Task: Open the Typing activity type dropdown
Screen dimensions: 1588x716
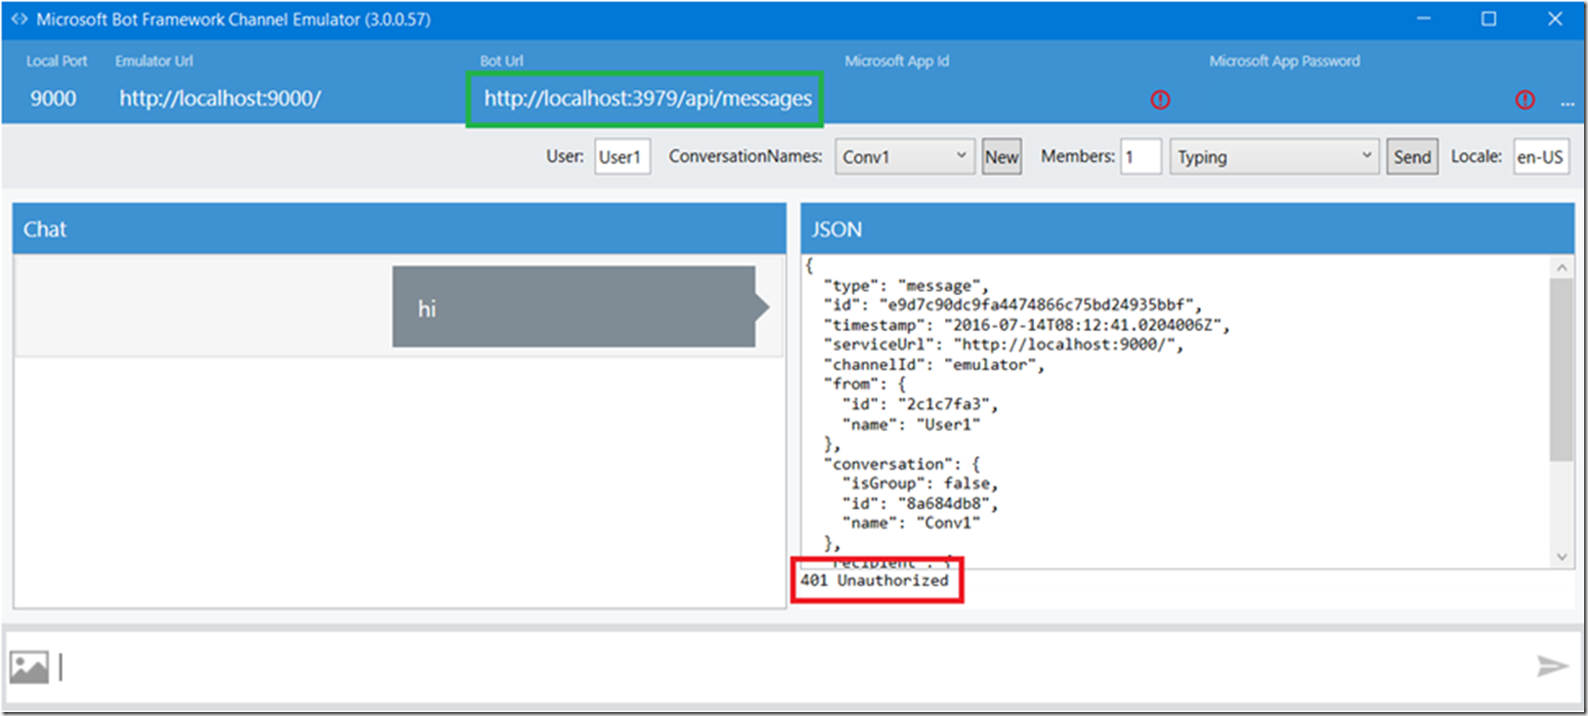Action: pyautogui.click(x=1274, y=157)
